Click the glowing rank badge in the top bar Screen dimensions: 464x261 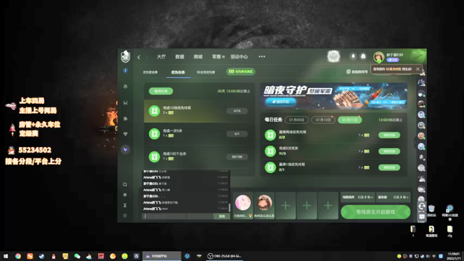point(333,56)
